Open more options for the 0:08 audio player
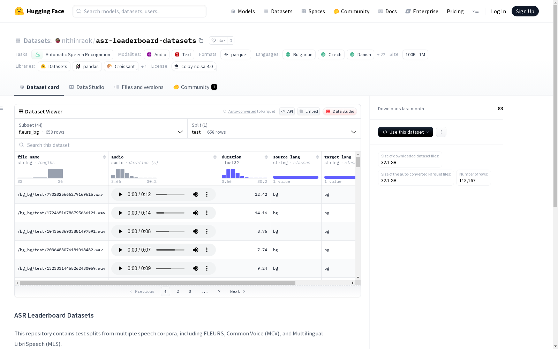 click(207, 231)
